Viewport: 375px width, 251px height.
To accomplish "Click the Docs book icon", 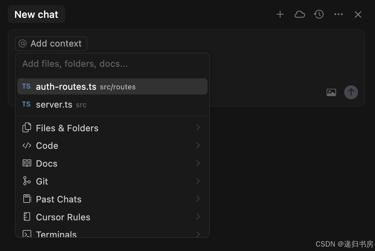I will point(27,163).
